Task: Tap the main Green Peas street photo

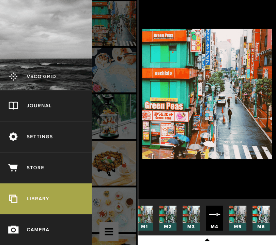Action: pos(207,94)
